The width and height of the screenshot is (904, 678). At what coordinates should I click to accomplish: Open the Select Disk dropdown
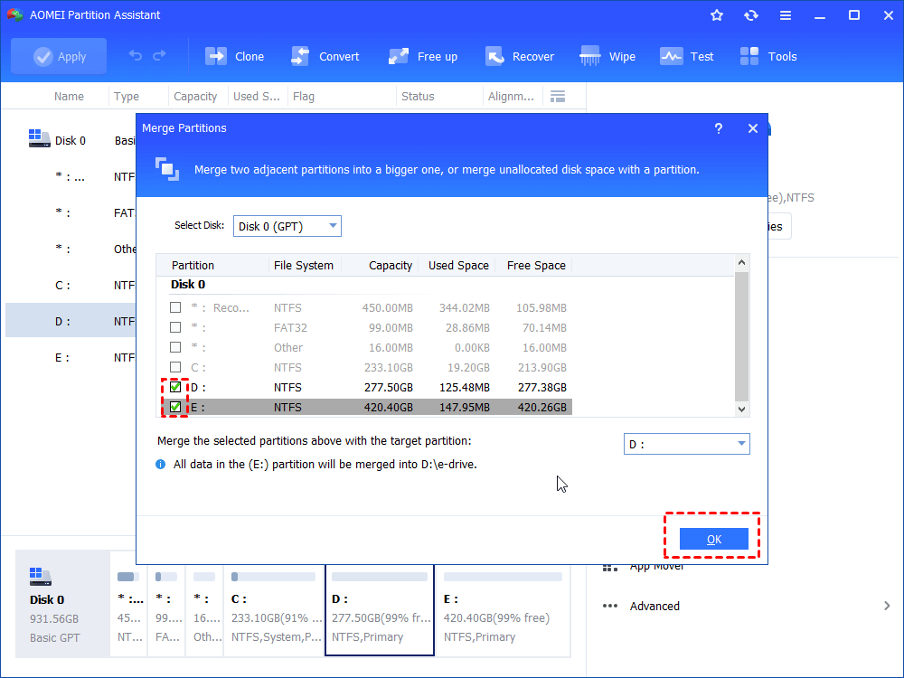click(287, 226)
